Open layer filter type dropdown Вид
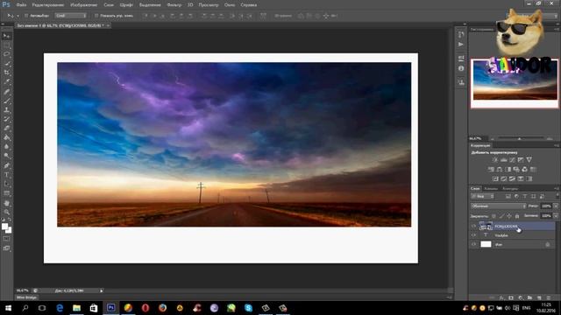Viewport: 561px width, 315px height. [x=482, y=196]
